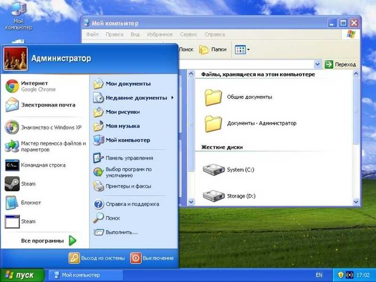Click the security shield tray icon

(341, 275)
